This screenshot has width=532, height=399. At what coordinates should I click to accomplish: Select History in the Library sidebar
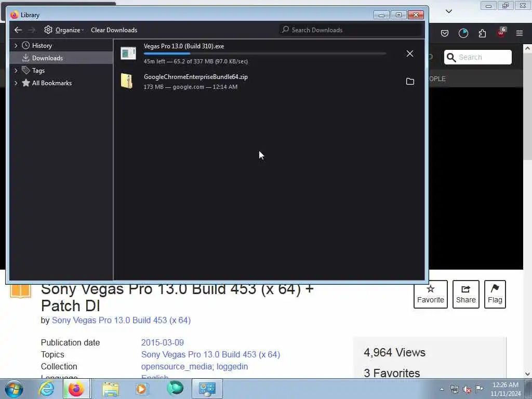(x=42, y=46)
